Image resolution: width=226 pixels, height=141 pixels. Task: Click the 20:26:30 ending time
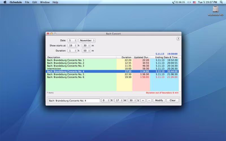click(x=172, y=69)
